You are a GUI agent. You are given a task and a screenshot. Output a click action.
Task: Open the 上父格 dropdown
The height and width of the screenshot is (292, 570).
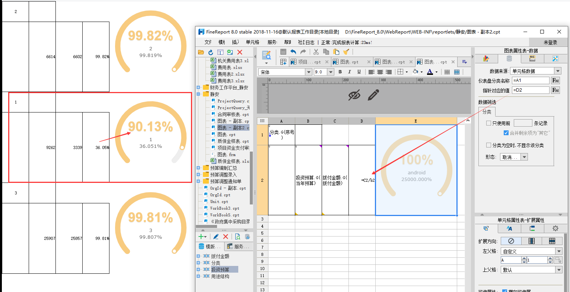pos(558,270)
